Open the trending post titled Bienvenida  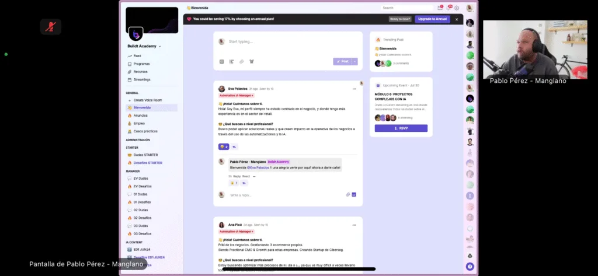pyautogui.click(x=388, y=49)
